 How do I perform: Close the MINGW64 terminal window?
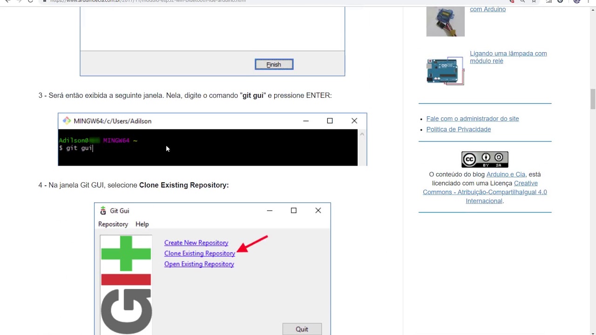[x=354, y=121]
